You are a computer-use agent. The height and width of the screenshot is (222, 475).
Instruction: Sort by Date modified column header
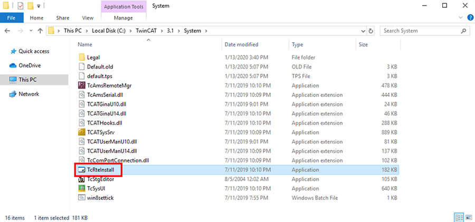tap(241, 44)
